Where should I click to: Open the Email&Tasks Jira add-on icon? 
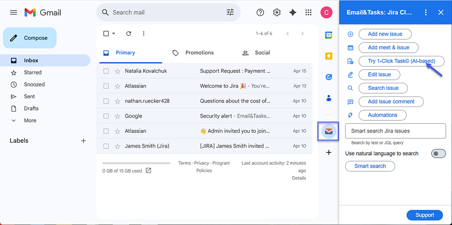click(x=329, y=132)
